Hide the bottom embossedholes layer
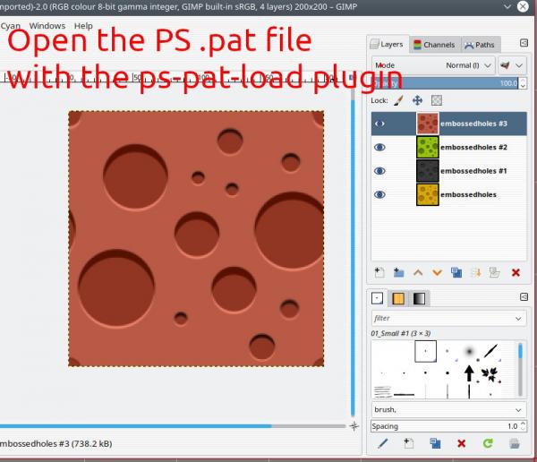 (x=379, y=194)
